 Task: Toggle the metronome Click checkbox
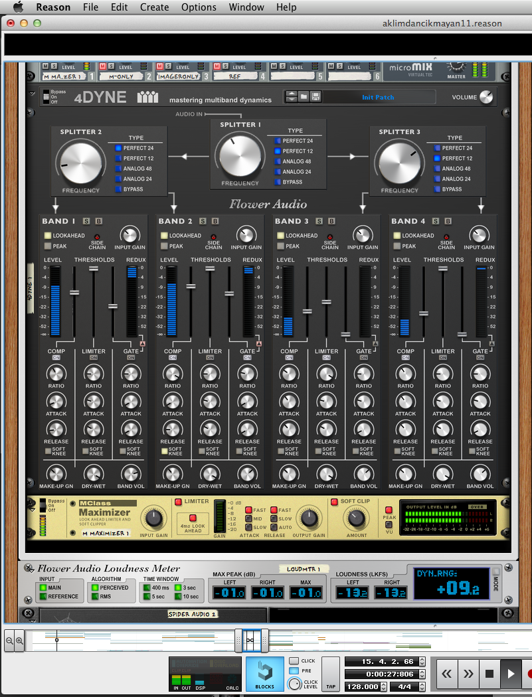point(294,661)
